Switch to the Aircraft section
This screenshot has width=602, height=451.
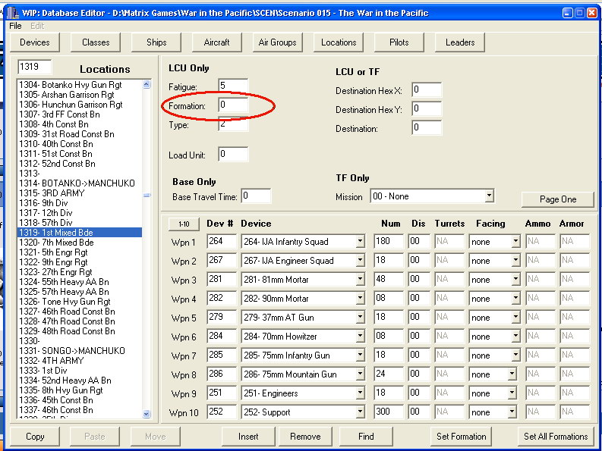(x=216, y=42)
